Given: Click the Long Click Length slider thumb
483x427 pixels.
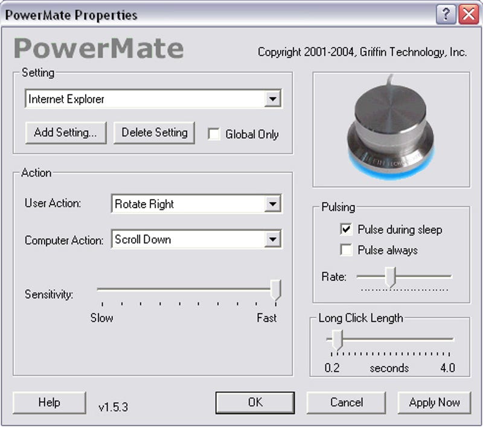Looking at the screenshot, I should coord(337,340).
